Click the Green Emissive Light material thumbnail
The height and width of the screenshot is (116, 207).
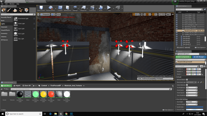[35, 94]
